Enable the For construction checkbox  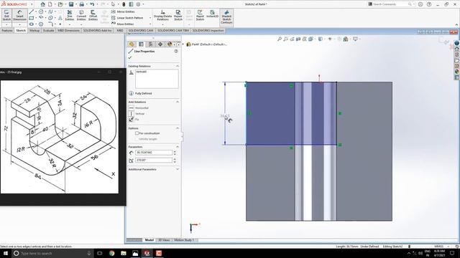[x=137, y=133]
